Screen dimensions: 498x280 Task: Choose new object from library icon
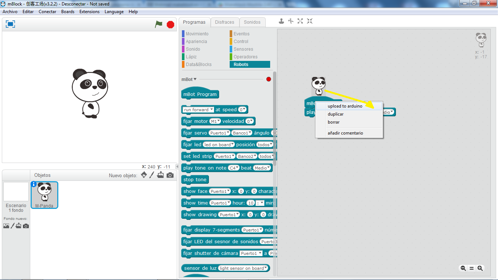coord(144,175)
